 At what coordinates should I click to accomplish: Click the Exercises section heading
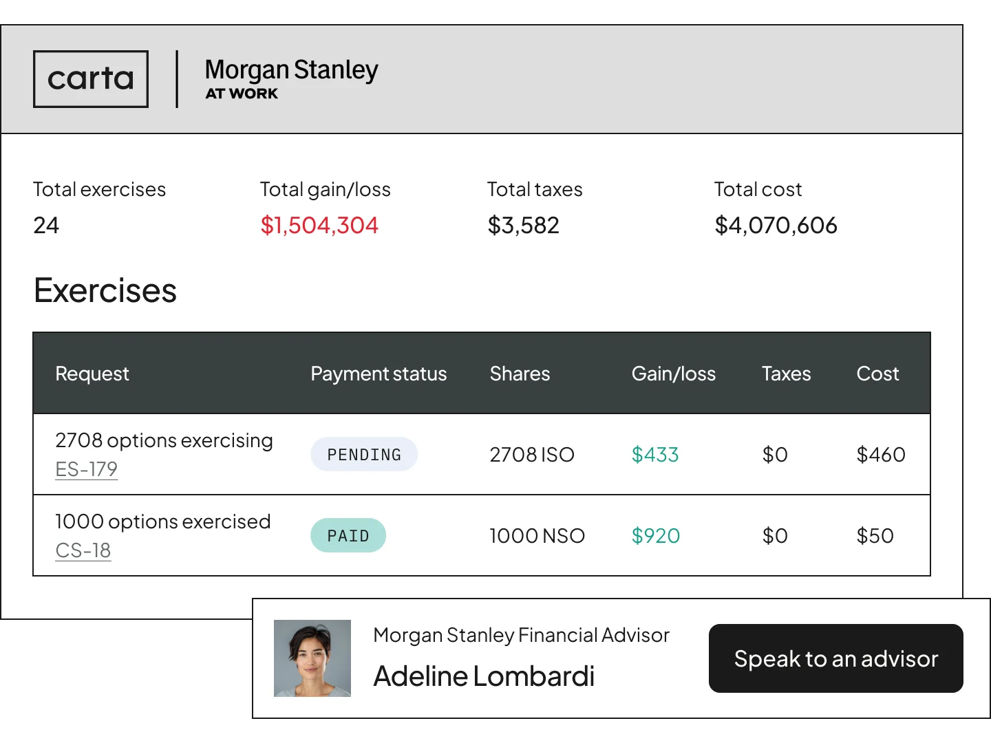(x=105, y=290)
